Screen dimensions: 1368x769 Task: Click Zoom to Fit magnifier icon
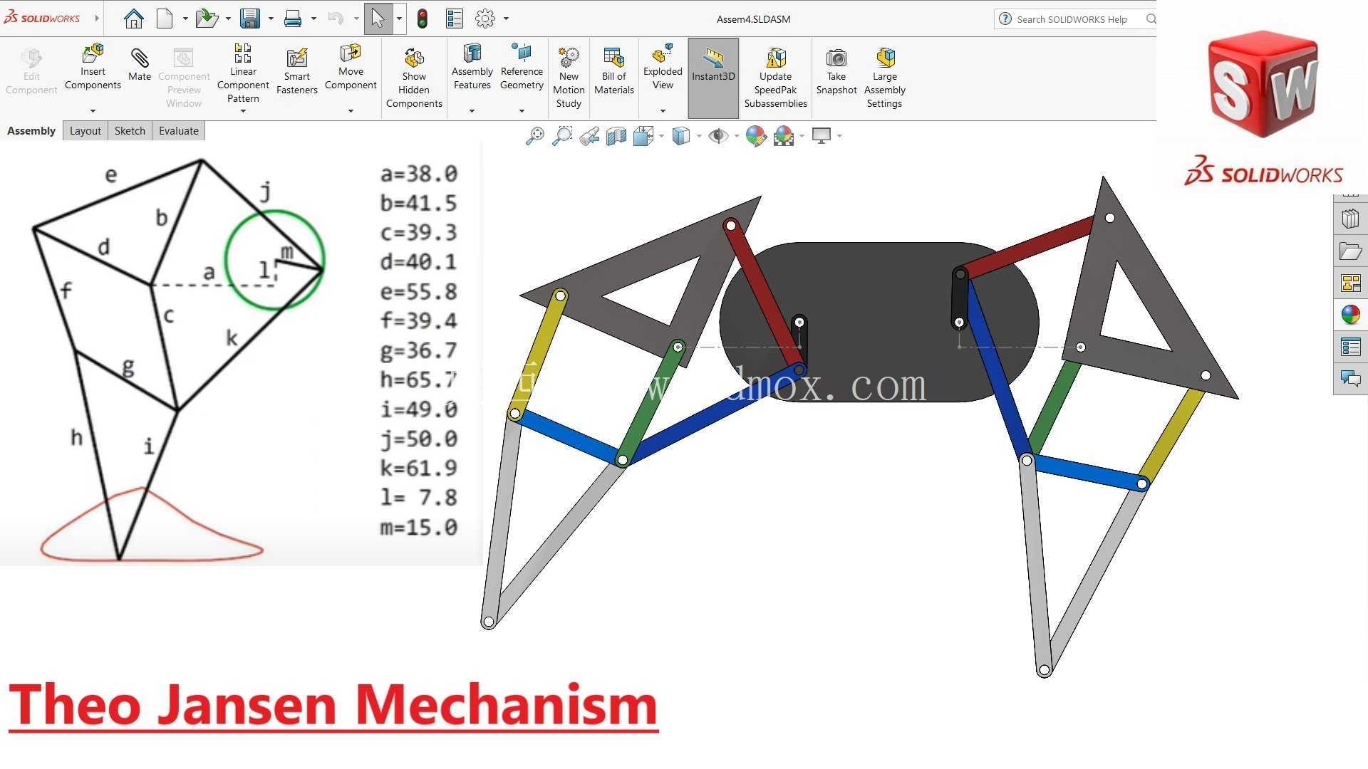534,135
